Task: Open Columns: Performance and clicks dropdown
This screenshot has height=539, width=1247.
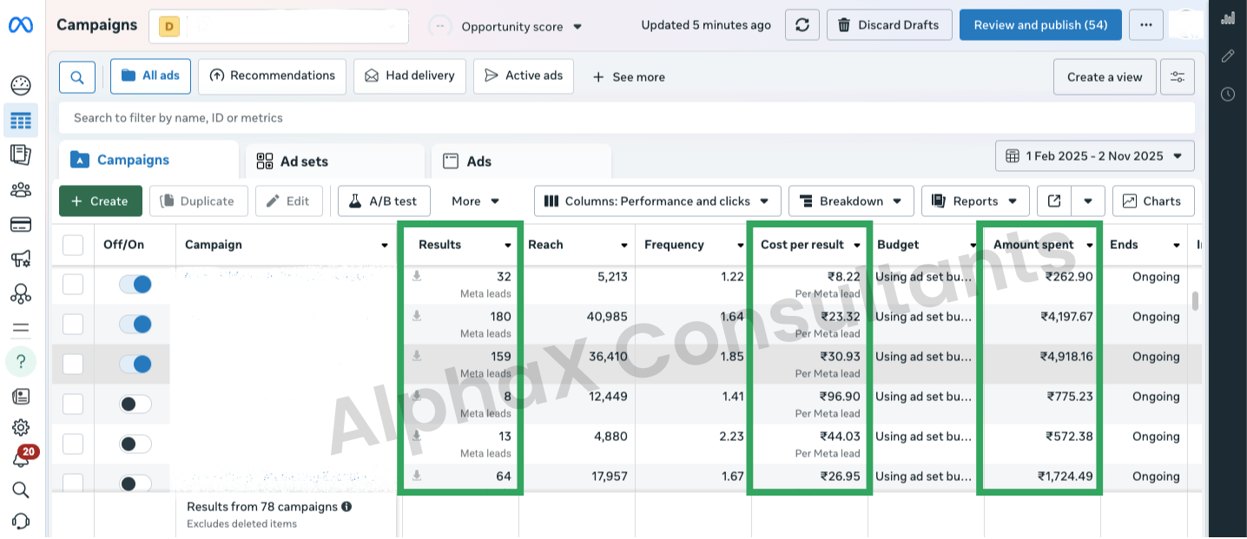Action: [x=656, y=201]
